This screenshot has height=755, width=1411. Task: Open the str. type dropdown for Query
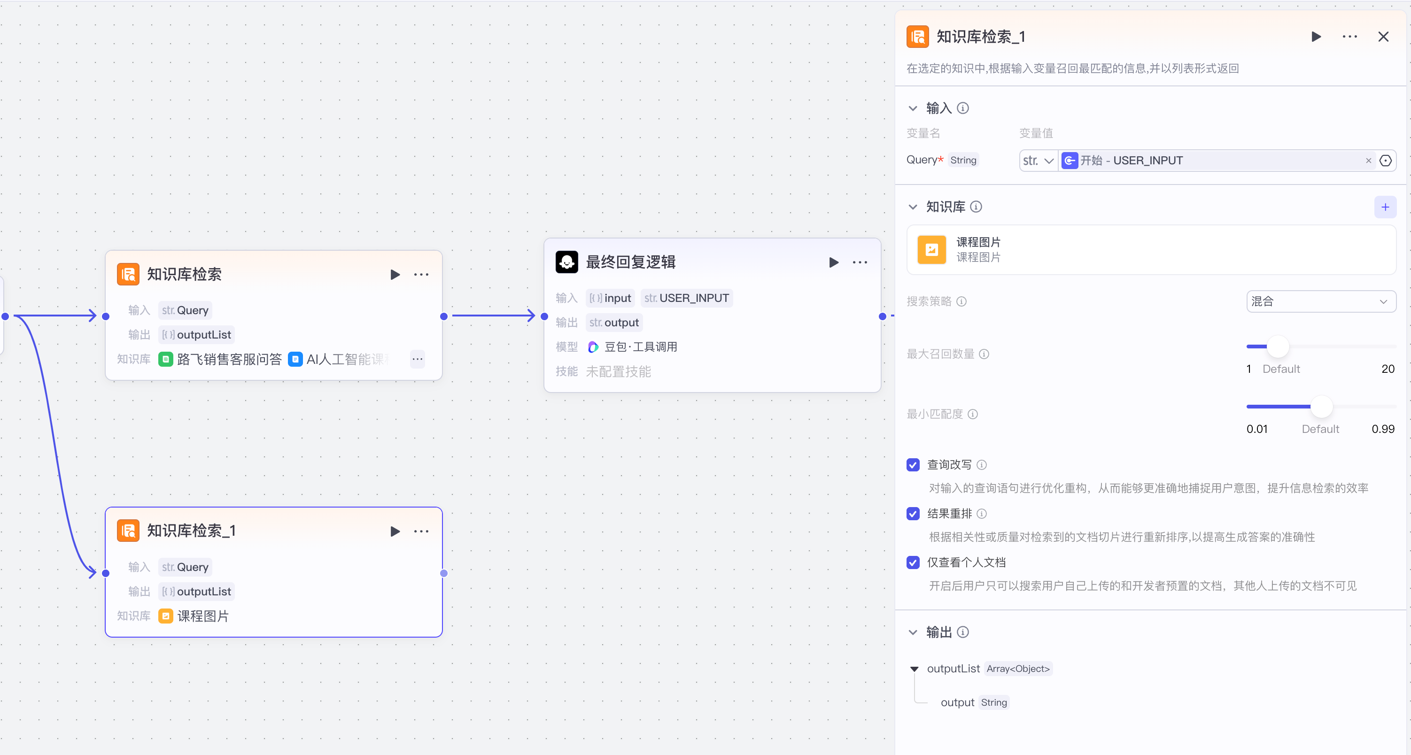1038,161
